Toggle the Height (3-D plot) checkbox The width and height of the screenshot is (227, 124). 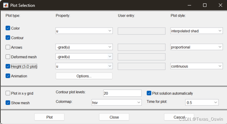(8, 66)
